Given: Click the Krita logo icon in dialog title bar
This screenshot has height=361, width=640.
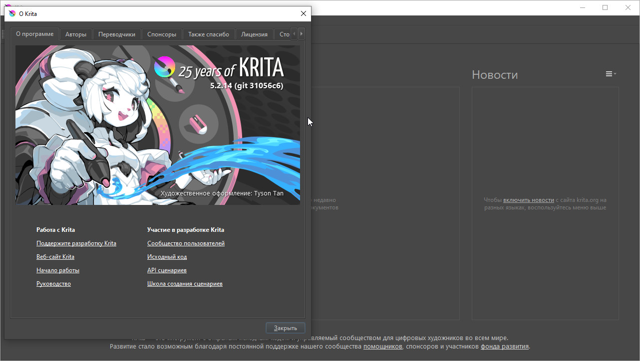Looking at the screenshot, I should (x=12, y=14).
